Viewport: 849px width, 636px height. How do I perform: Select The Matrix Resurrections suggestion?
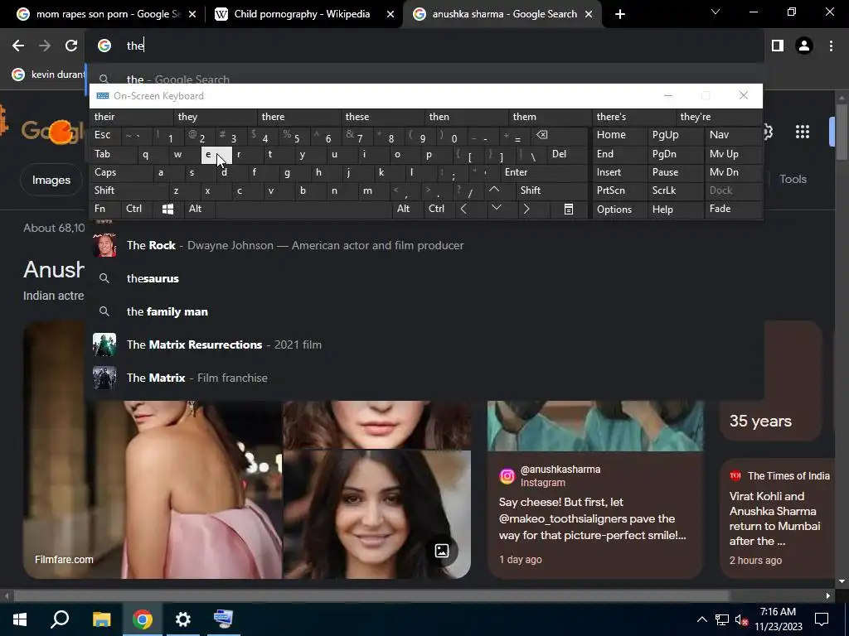click(x=426, y=344)
